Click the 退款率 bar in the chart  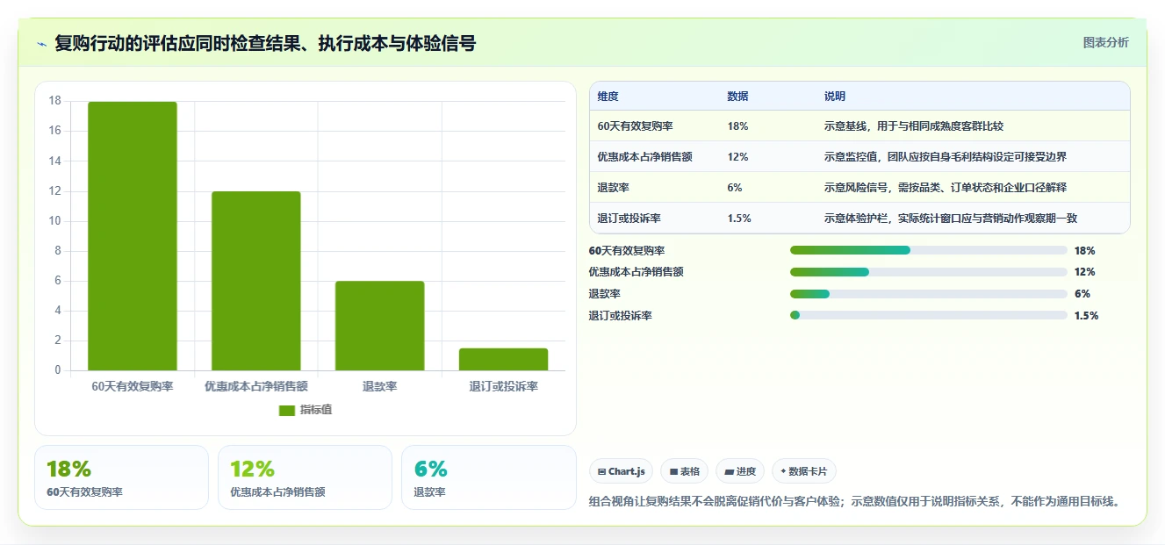(380, 326)
